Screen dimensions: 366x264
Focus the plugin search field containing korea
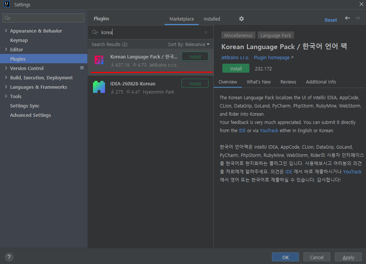point(150,32)
